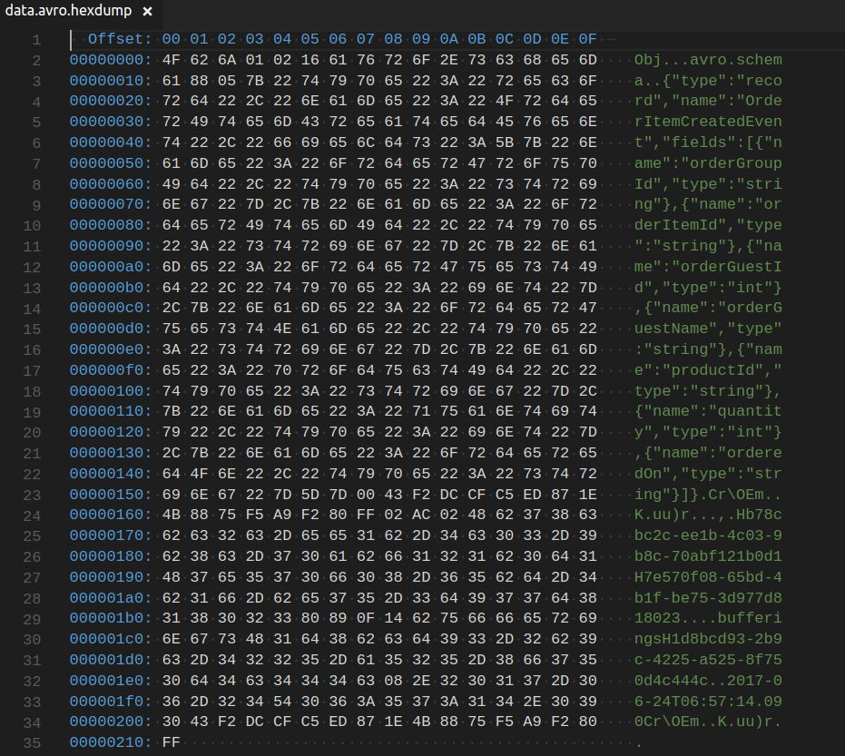Click offset address 000001d0:
The height and width of the screenshot is (756, 845).
111,660
